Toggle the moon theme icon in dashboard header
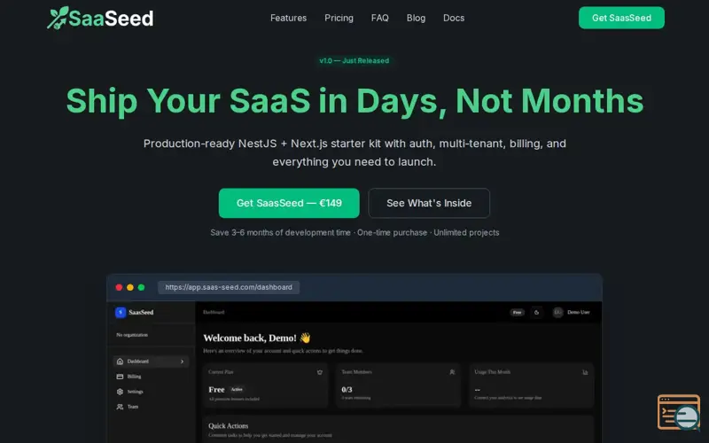This screenshot has width=709, height=443. tap(537, 313)
